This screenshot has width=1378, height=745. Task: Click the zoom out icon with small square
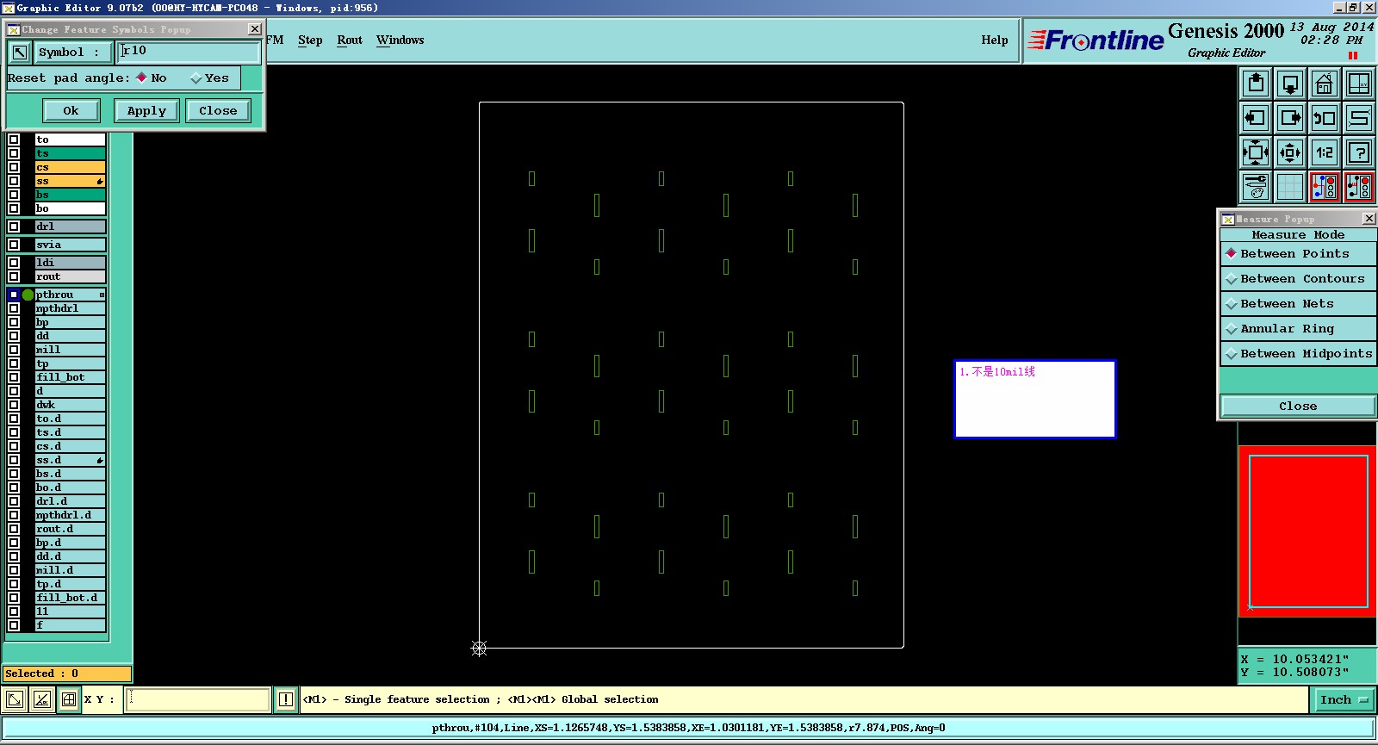click(1290, 152)
